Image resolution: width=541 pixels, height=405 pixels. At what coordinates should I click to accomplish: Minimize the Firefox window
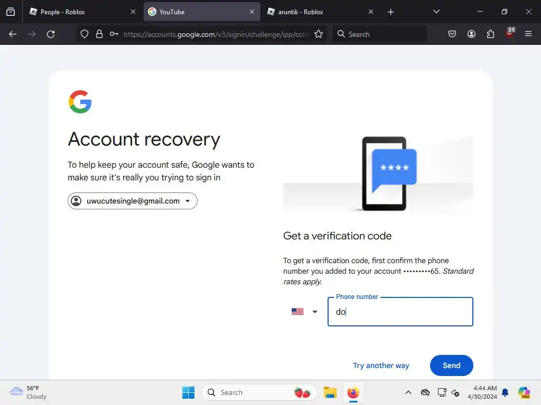(x=480, y=12)
